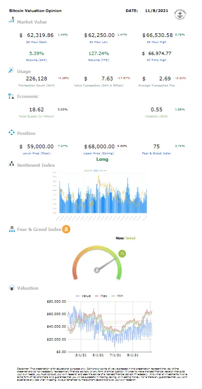Click the Sentiment Index heading
The width and height of the screenshot is (202, 389).
[x=36, y=165]
